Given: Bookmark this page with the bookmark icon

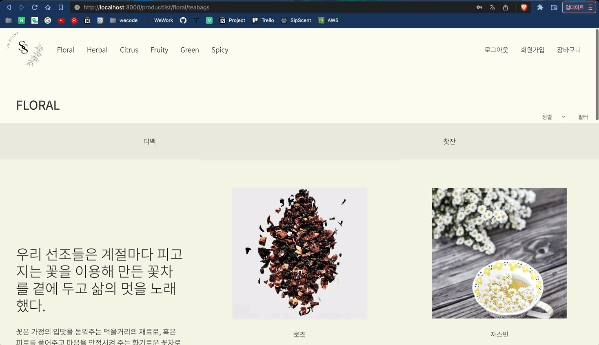Looking at the screenshot, I should coord(61,7).
